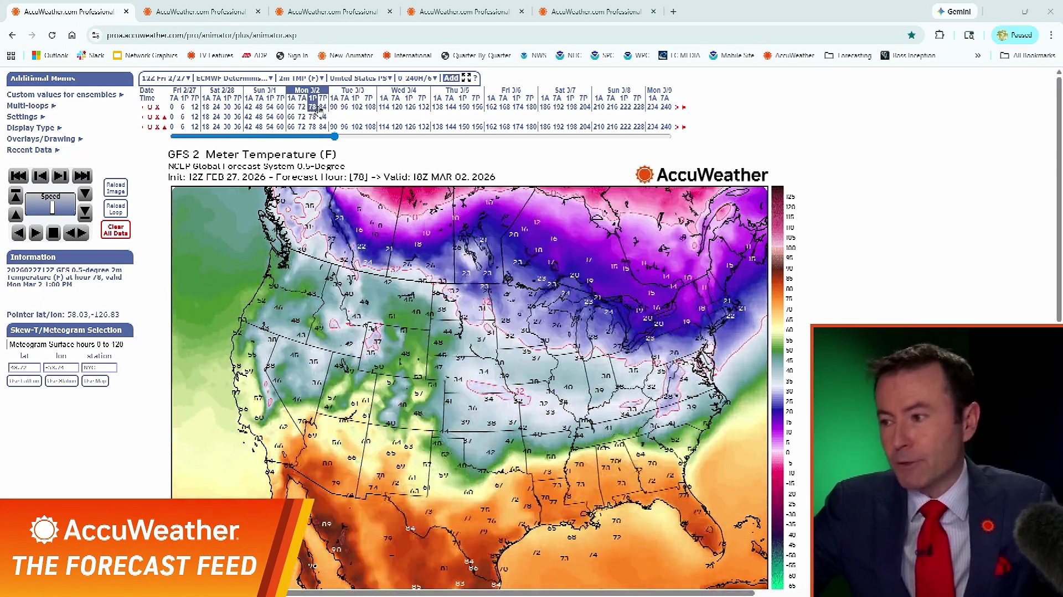Click the Speed slider handle
Viewport: 1063px width, 597px height.
pyautogui.click(x=52, y=208)
